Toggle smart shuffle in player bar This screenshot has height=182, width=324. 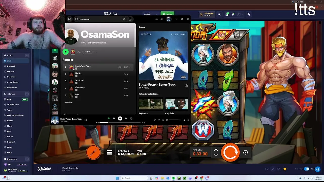[x=109, y=119]
